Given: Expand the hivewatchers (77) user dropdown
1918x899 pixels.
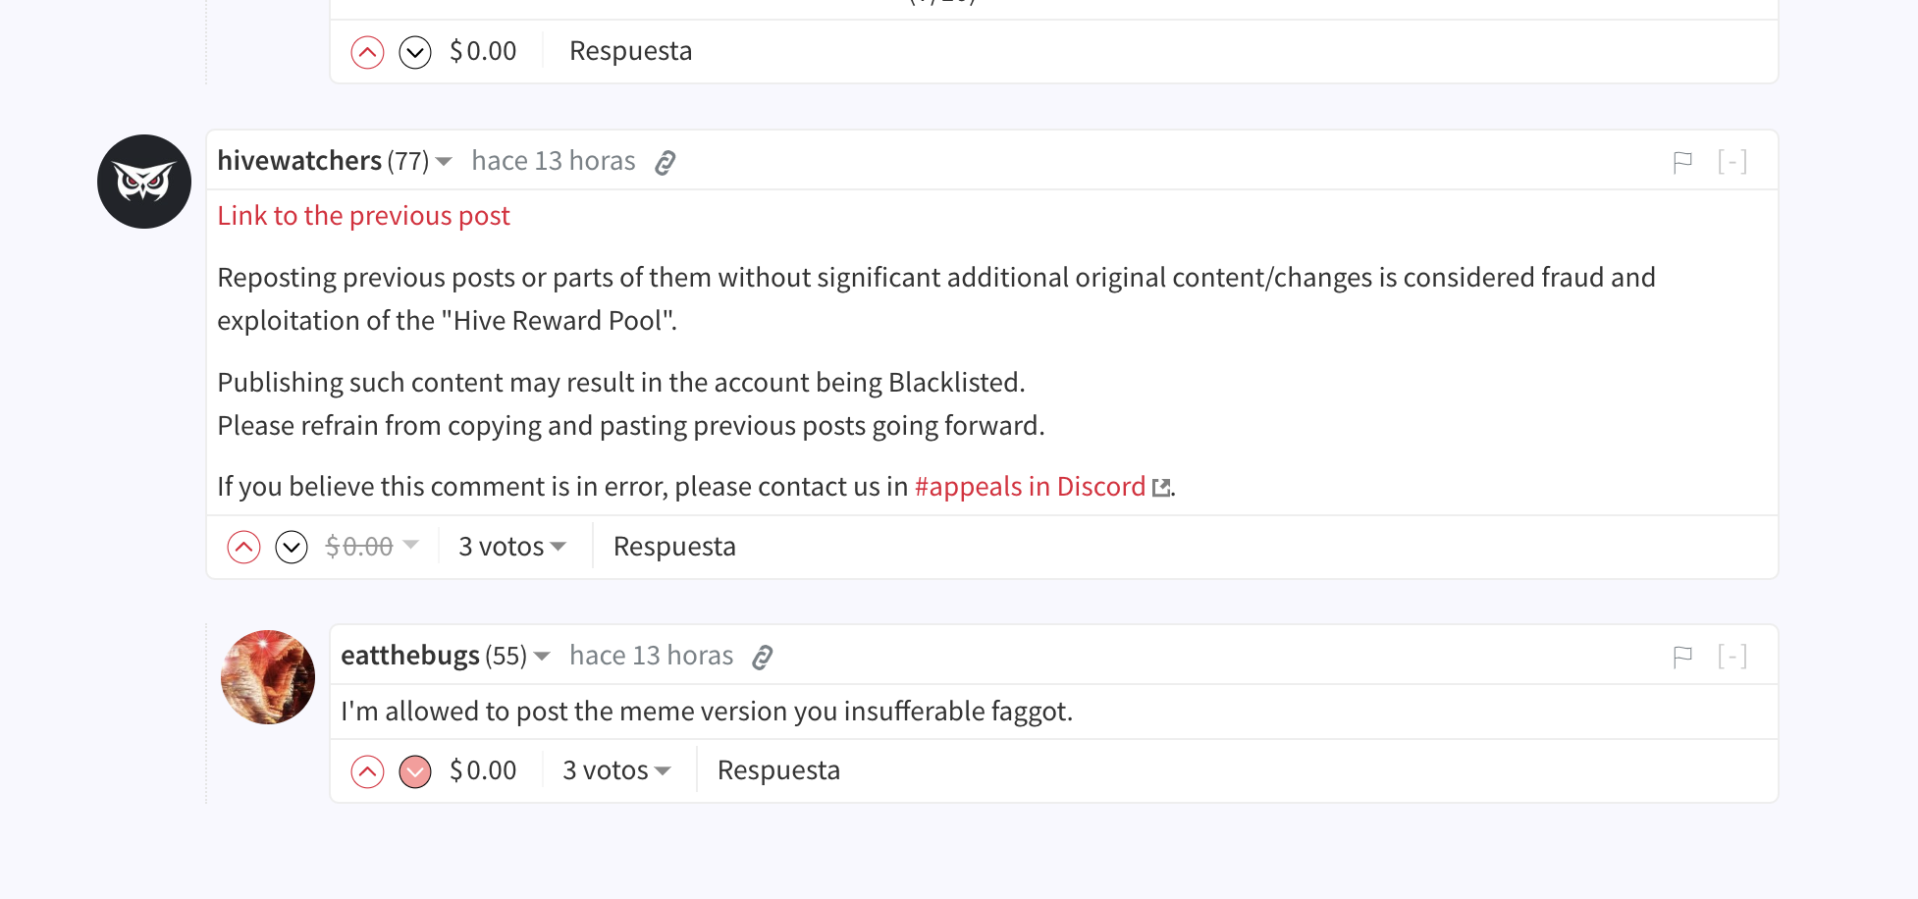Looking at the screenshot, I should [444, 162].
